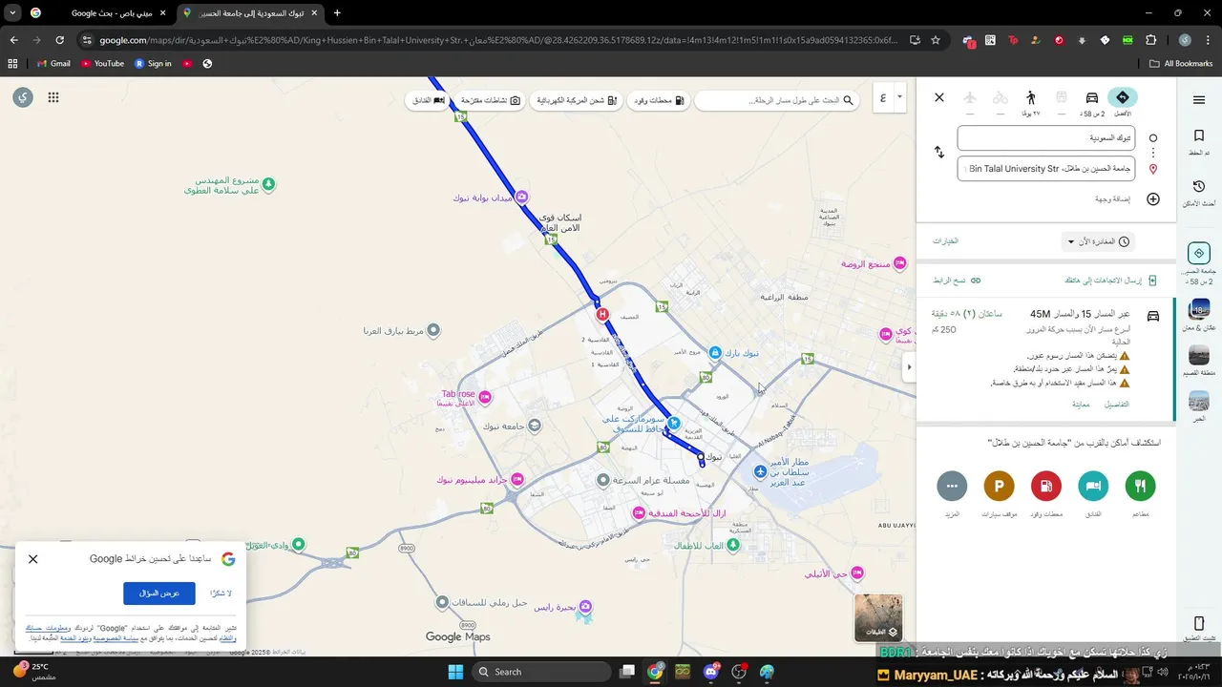This screenshot has width=1222, height=687.
Task: Open the route Preview link
Action: click(1081, 405)
